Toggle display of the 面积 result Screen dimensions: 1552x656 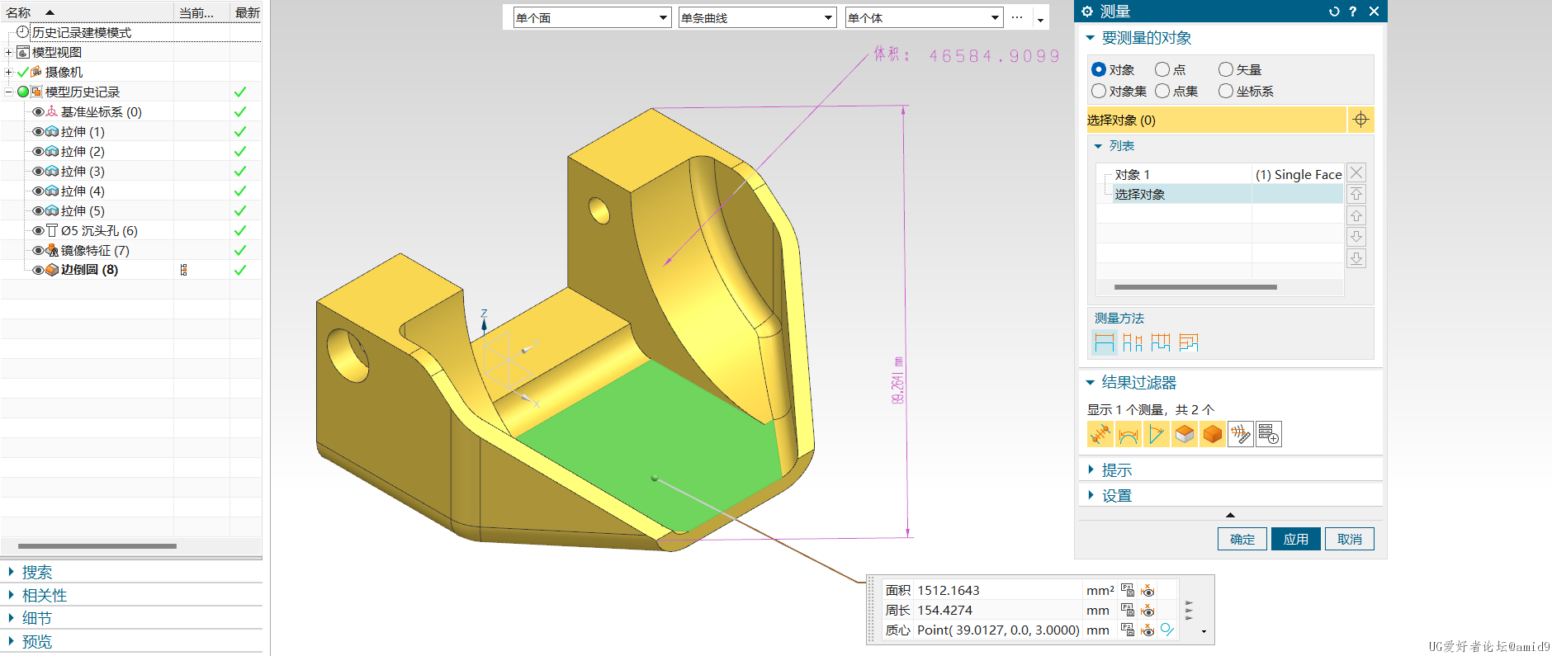(1147, 590)
